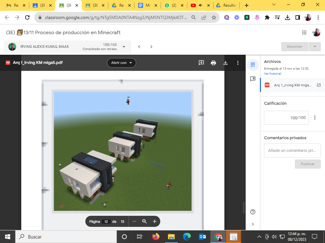
Task: Open the tab search chevron
Action: (x=274, y=4)
